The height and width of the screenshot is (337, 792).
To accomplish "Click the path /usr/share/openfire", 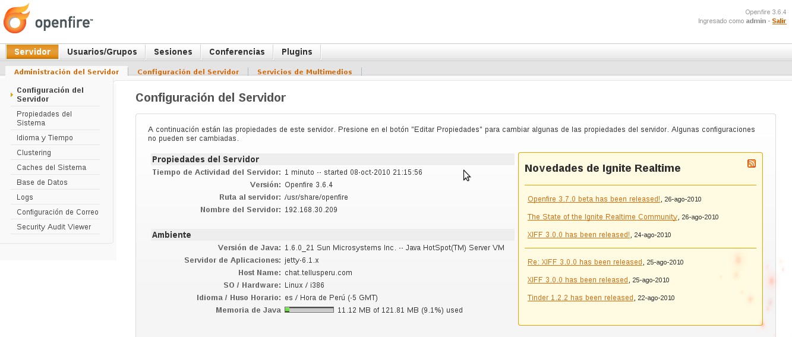I will (x=316, y=197).
